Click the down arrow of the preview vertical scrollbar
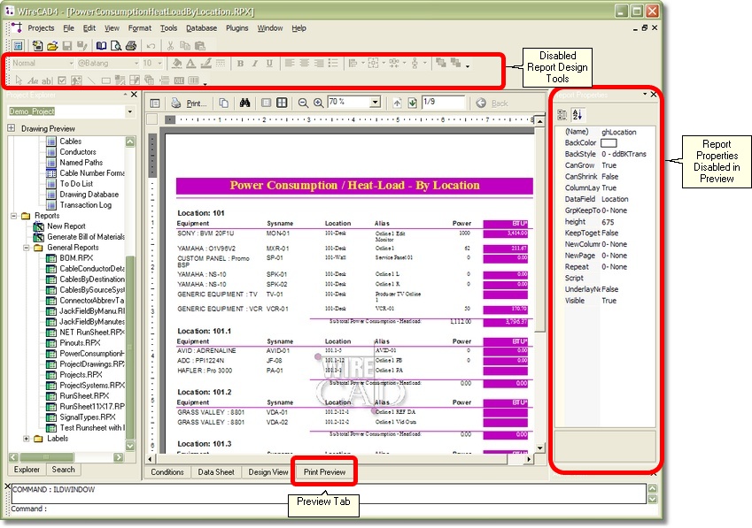This screenshot has width=752, height=528. click(540, 448)
